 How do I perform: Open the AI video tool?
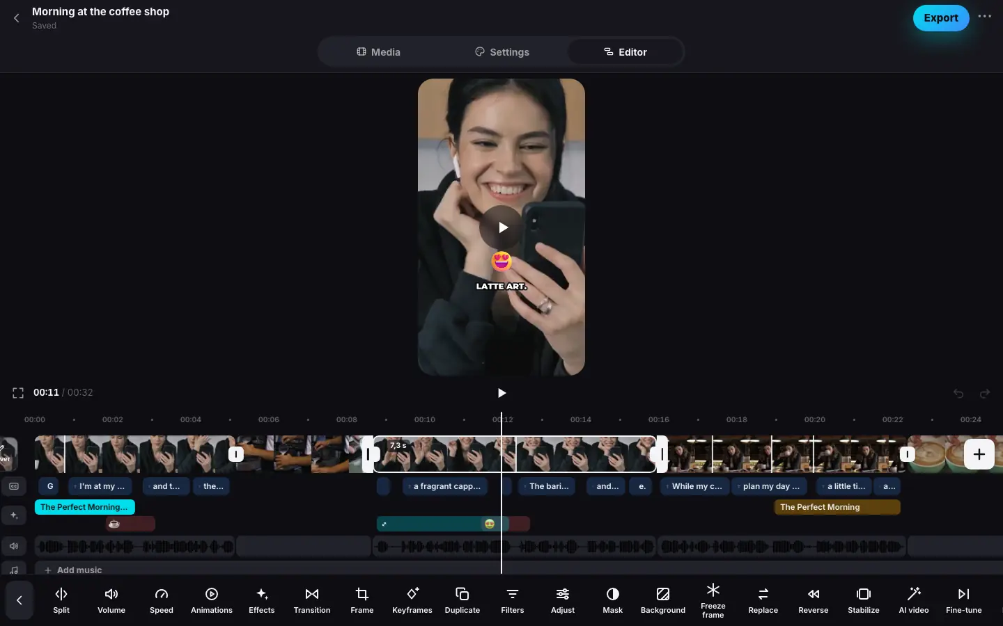[914, 600]
